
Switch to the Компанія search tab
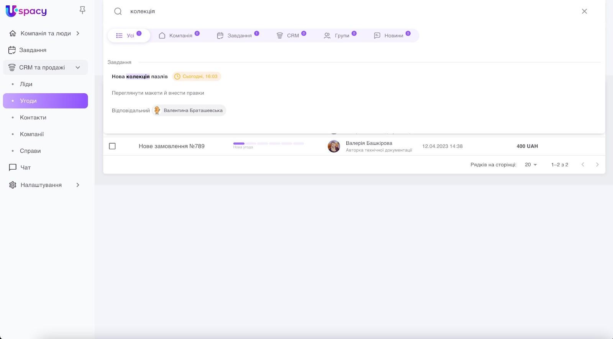click(179, 36)
